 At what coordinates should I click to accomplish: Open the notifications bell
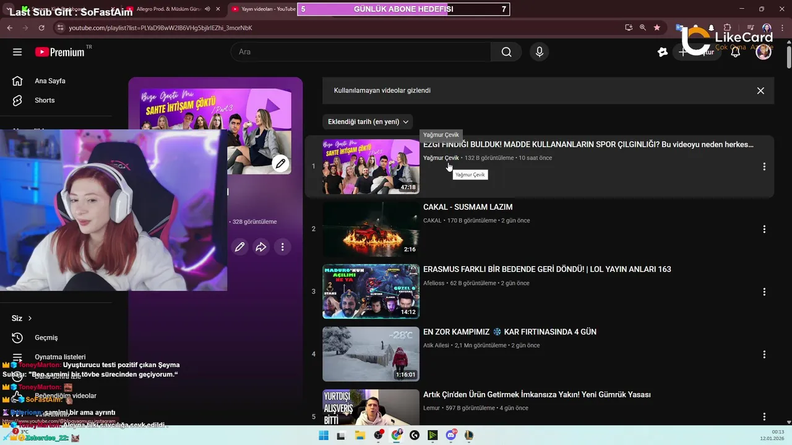(736, 52)
